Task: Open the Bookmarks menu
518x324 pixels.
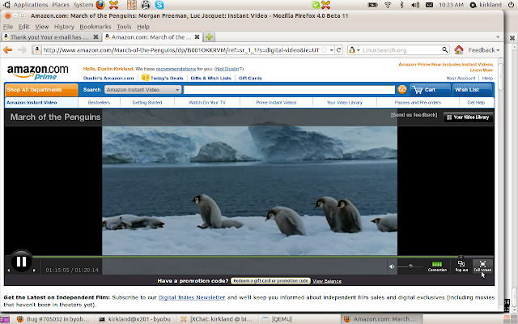Action: coord(96,27)
